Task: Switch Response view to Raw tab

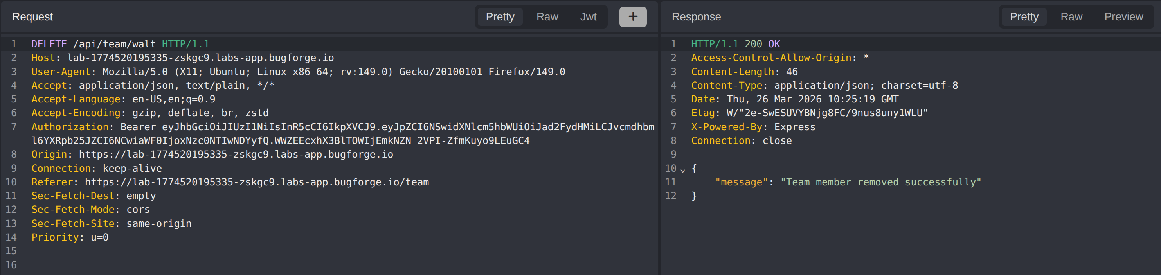Action: [1071, 17]
